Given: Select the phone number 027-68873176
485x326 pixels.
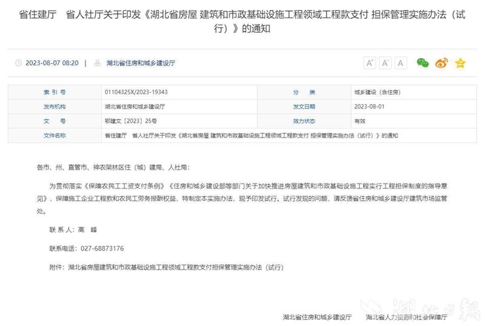Looking at the screenshot, I should (102, 248).
